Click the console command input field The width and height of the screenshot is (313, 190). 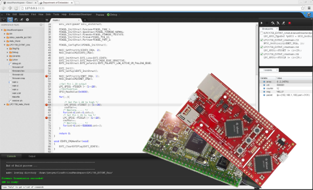128,187
